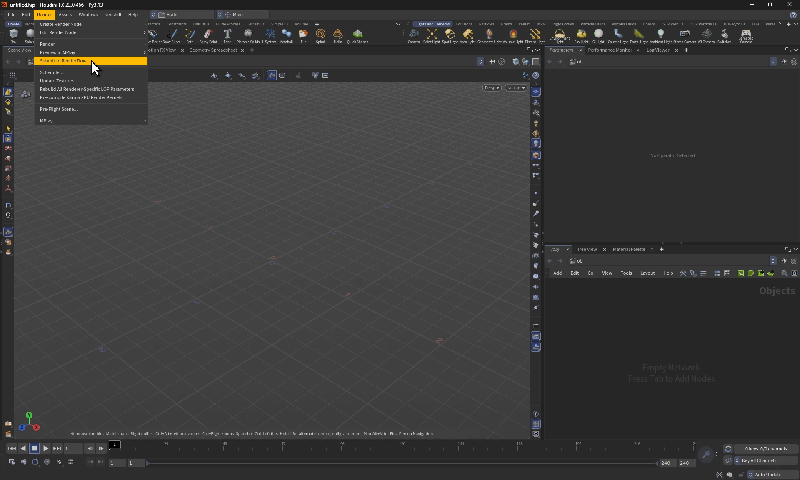Add a Spot Light from the shelf
This screenshot has height=480, width=800.
(450, 36)
